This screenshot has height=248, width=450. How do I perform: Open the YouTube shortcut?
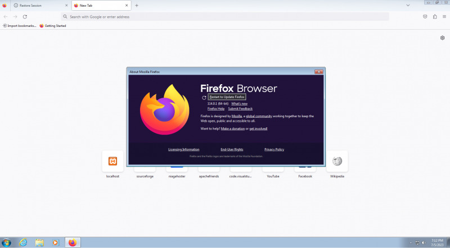273,172
